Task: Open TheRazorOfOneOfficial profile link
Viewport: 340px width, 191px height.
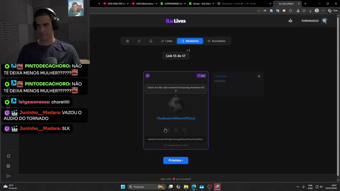Action: [x=176, y=118]
